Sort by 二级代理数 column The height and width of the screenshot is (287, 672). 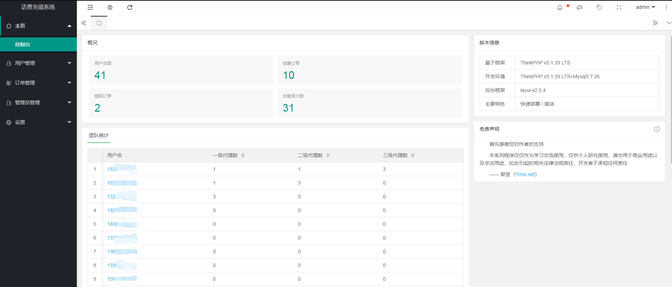pos(328,155)
